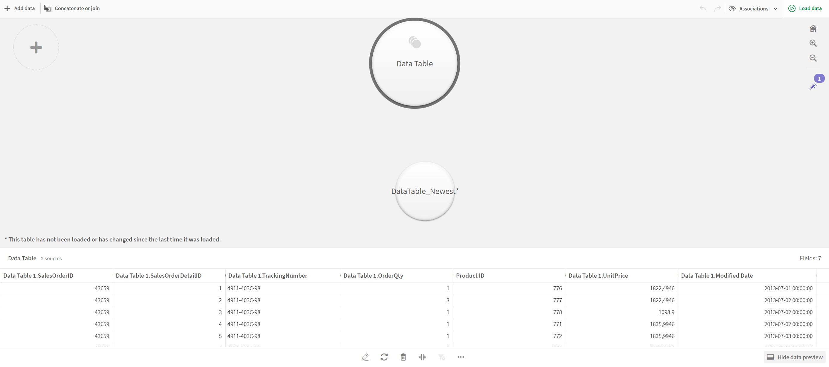829x367 pixels.
Task: Select Concatenate or join option
Action: (72, 8)
